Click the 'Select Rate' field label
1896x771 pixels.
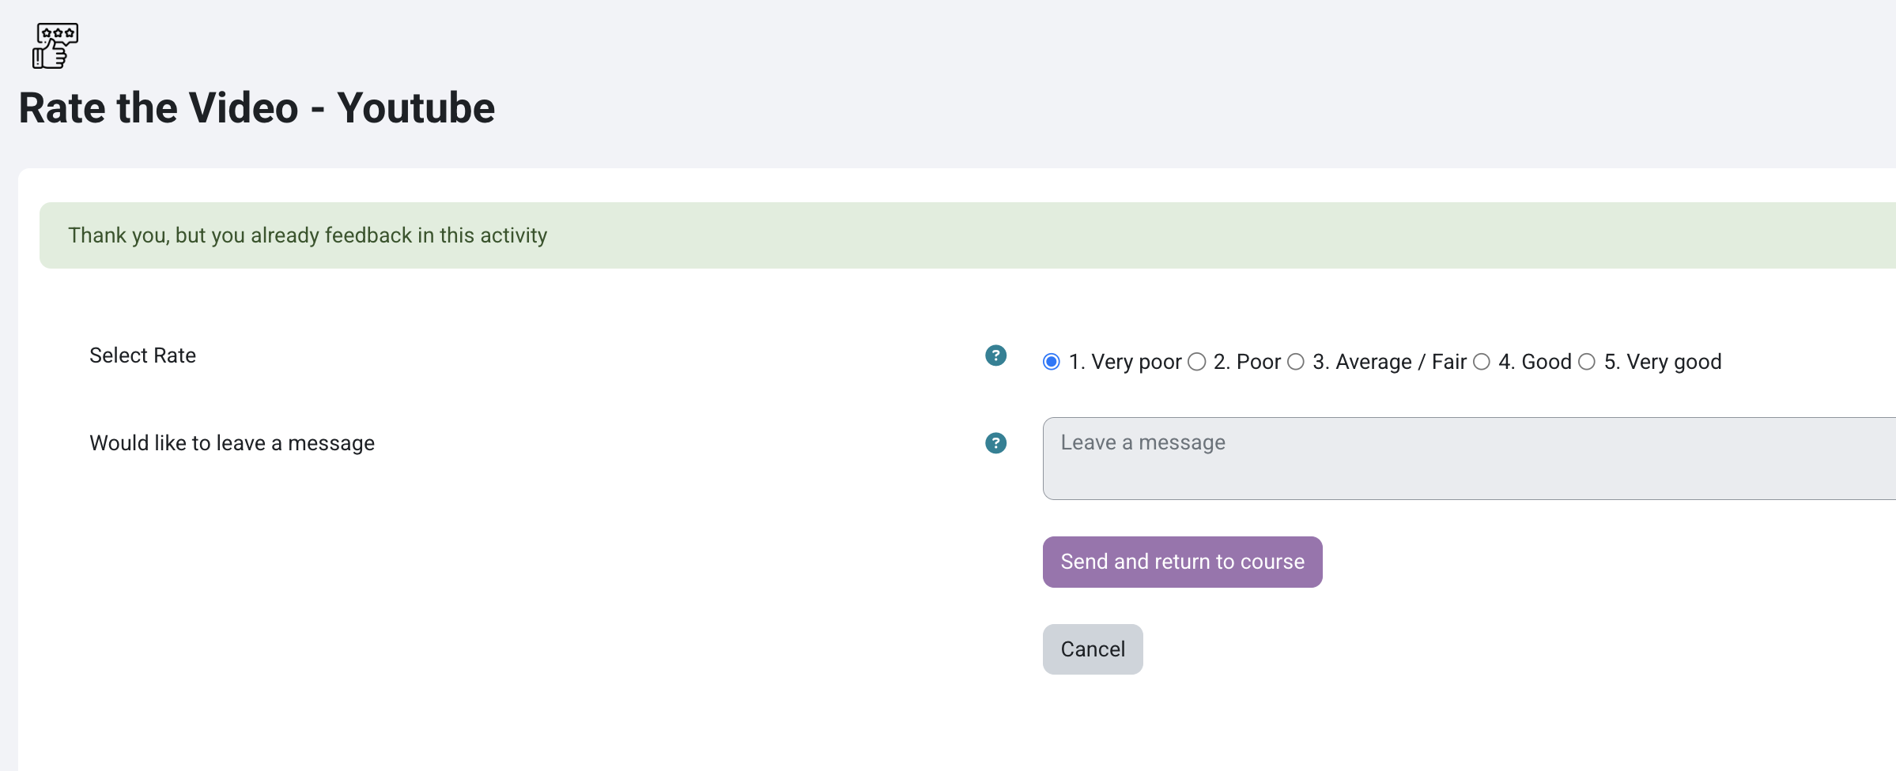coord(142,355)
